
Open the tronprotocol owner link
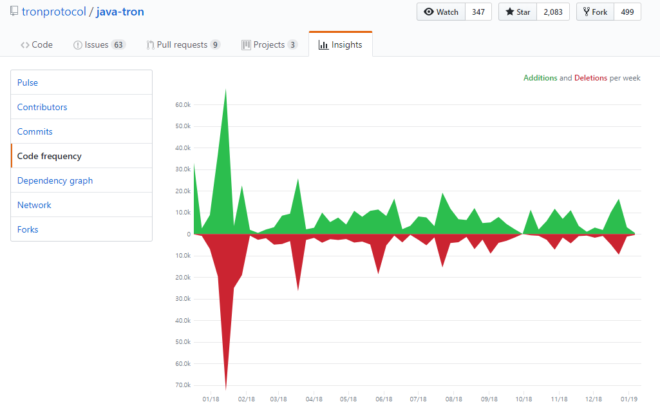coord(54,12)
